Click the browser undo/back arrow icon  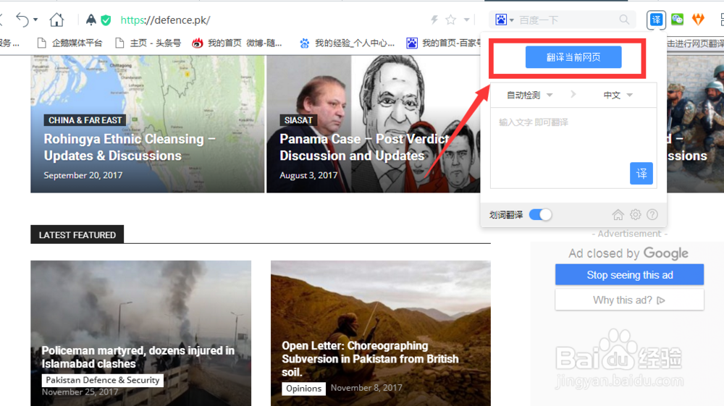point(22,20)
